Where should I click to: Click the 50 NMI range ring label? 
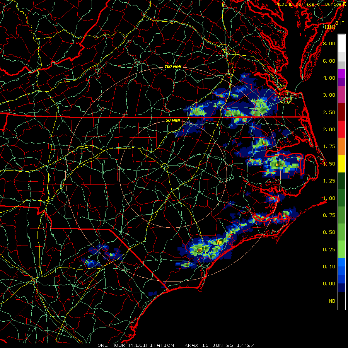(x=173, y=120)
